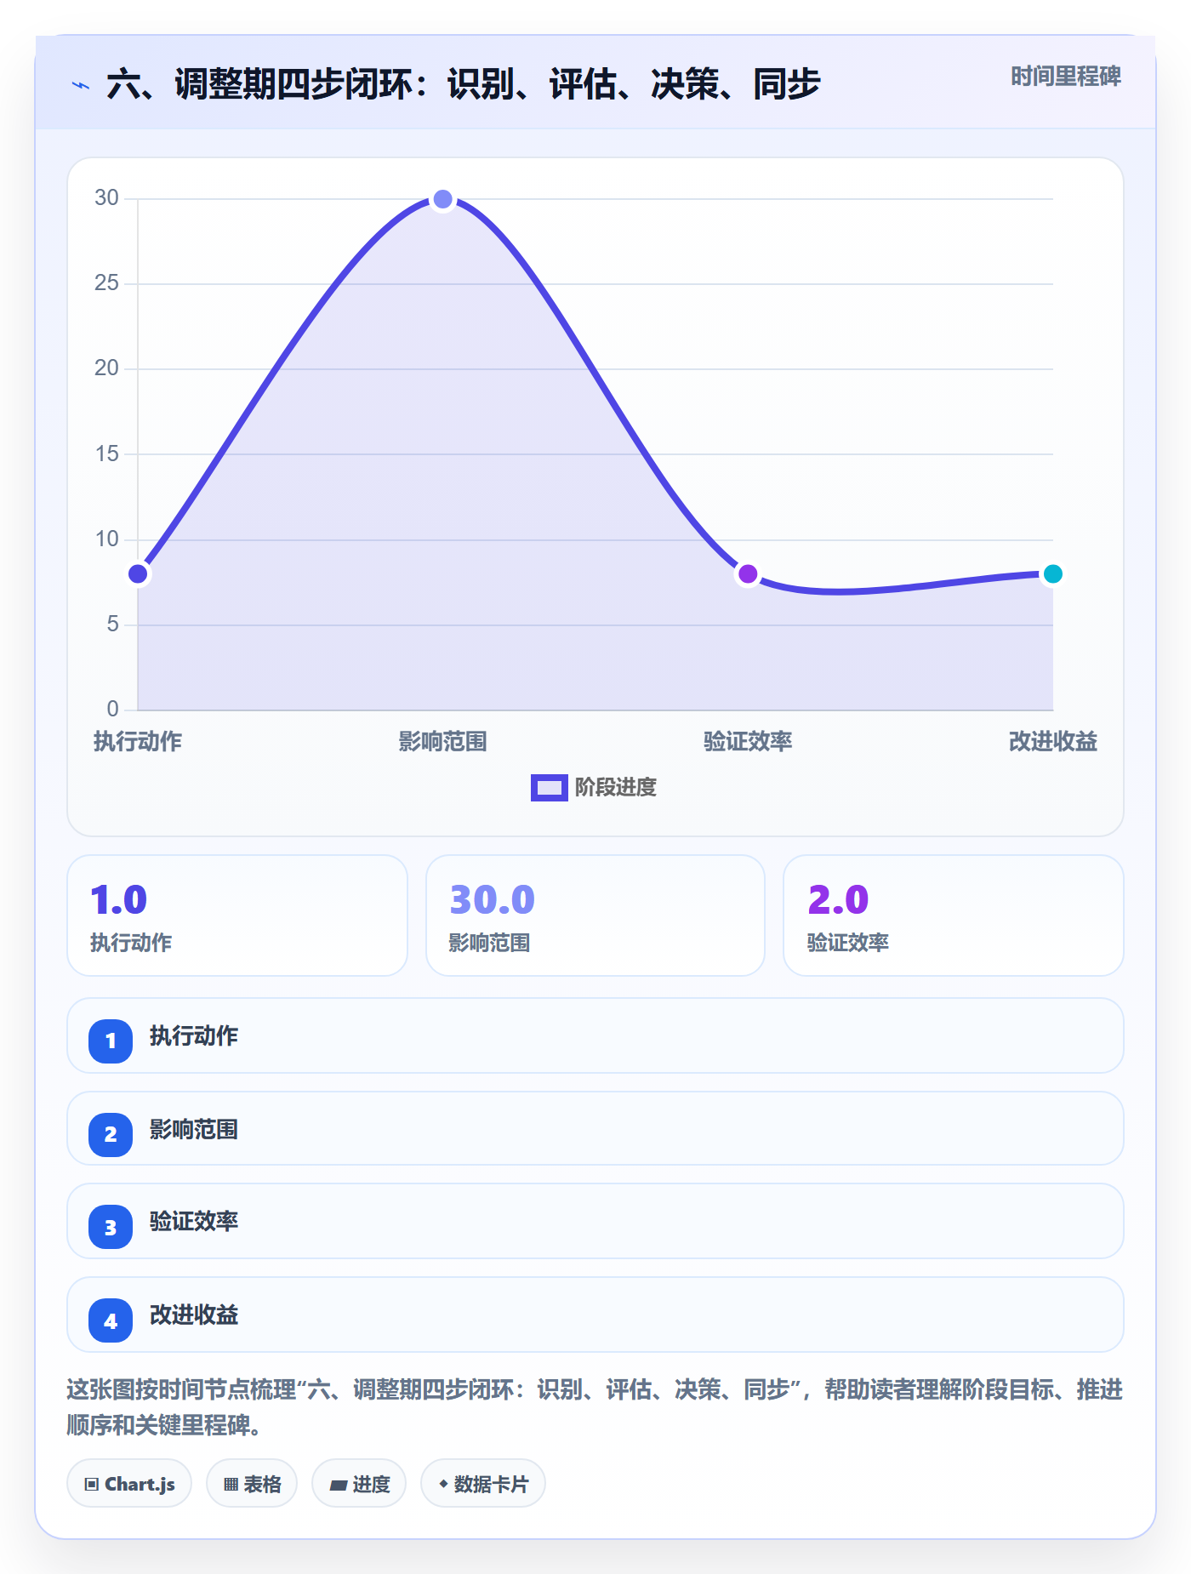Click the step 1 number badge
The width and height of the screenshot is (1191, 1574).
click(111, 1041)
